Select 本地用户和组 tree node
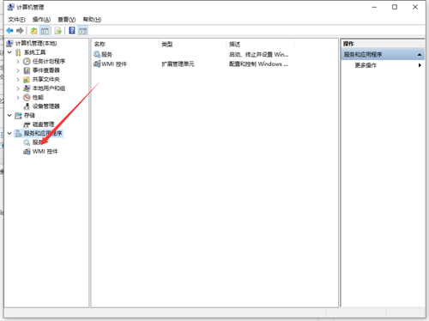Screen dimensions: 429x321 point(49,88)
